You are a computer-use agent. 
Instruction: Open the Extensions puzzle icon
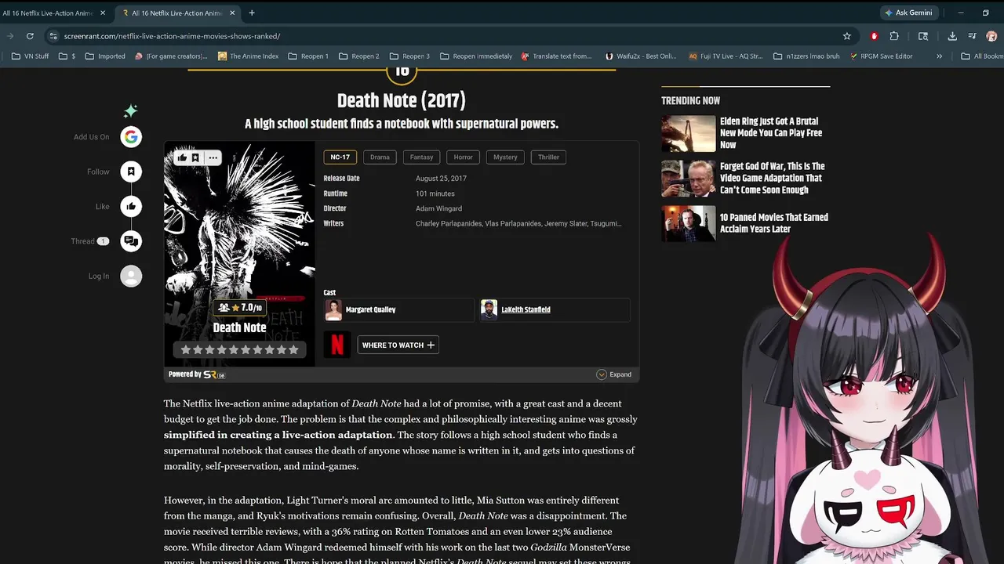pos(894,36)
